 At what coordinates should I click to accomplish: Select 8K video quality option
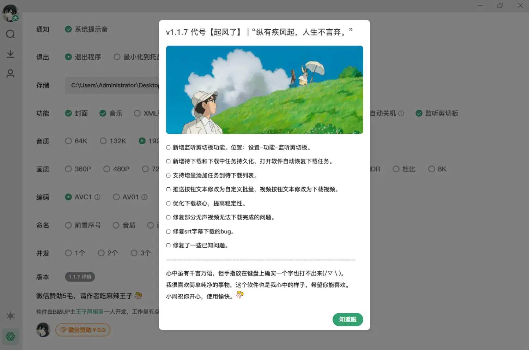[x=437, y=169]
